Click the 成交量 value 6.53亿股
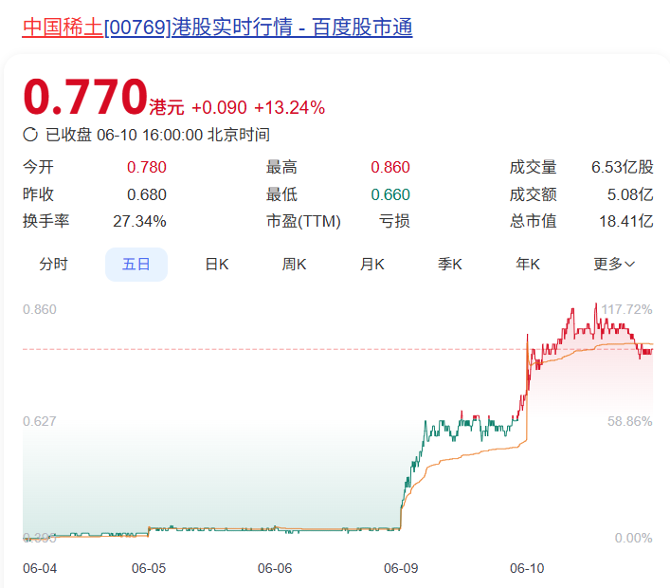 [x=622, y=168]
